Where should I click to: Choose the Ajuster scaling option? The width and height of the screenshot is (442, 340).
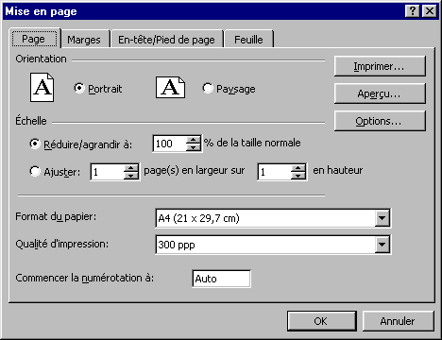coord(35,171)
